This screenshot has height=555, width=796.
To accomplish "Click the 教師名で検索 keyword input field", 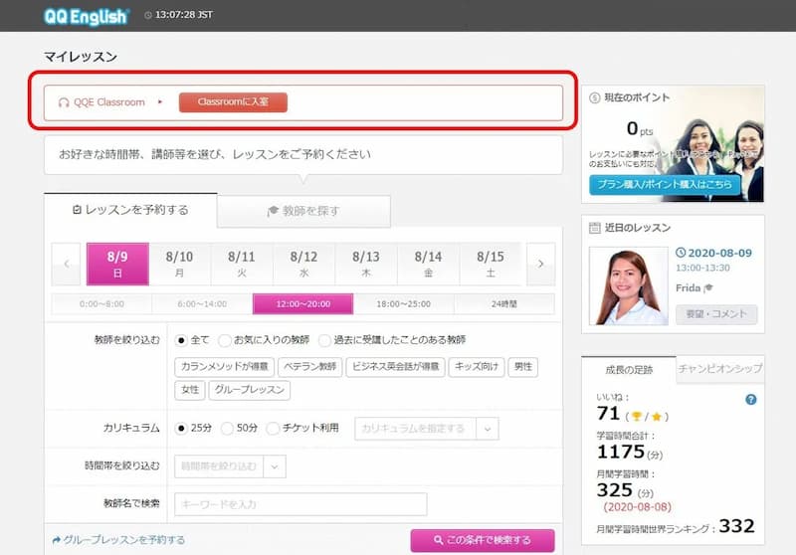I will 300,504.
